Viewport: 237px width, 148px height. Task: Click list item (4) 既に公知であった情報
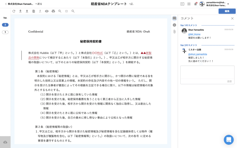coord(69,113)
